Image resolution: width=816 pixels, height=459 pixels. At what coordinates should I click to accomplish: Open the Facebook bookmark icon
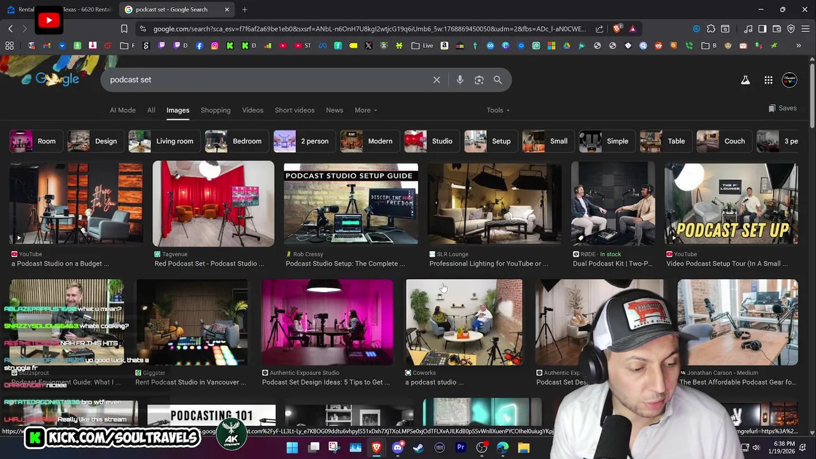200,45
